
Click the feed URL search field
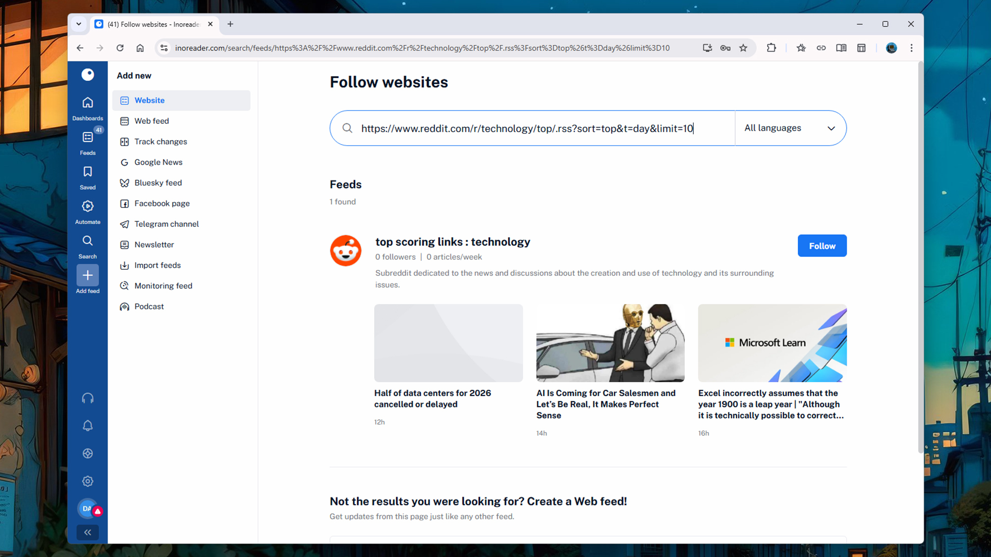point(527,129)
